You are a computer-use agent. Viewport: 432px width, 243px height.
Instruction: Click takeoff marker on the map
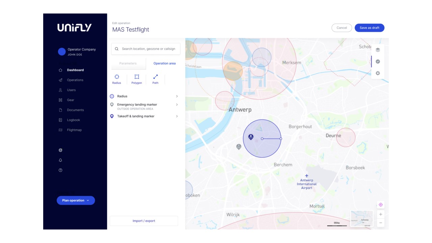pos(251,137)
